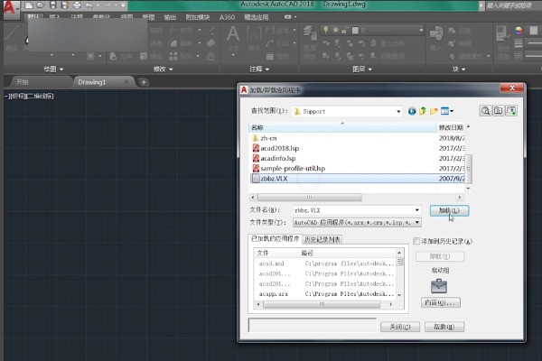This screenshot has width=542, height=361.
Task: Click the Create new folder icon in dialog
Action: (x=434, y=111)
